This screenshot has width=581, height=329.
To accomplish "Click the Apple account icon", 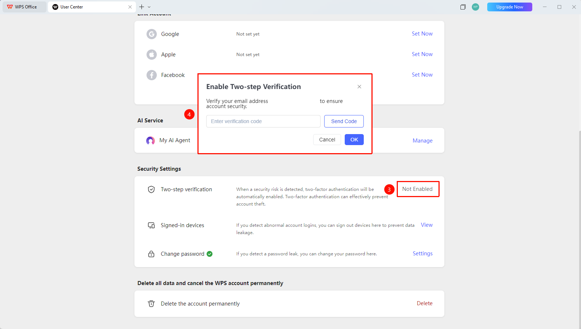I will coord(152,55).
